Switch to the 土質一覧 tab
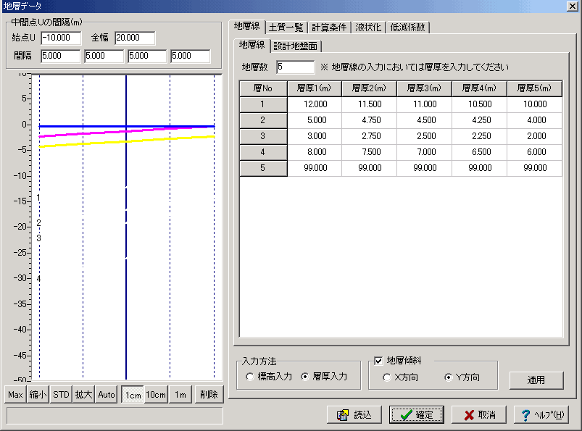The height and width of the screenshot is (431, 582). [x=286, y=28]
